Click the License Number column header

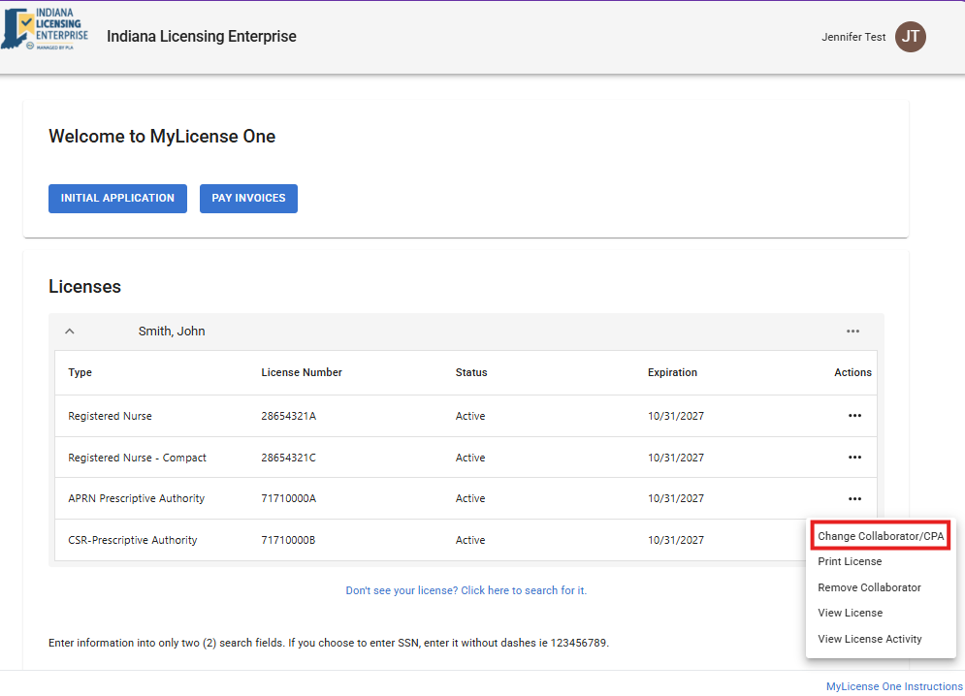click(302, 372)
